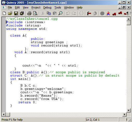Image resolution: width=132 pixels, height=122 pixels.
Task: Open the Tools menu
Action: coord(58,8)
